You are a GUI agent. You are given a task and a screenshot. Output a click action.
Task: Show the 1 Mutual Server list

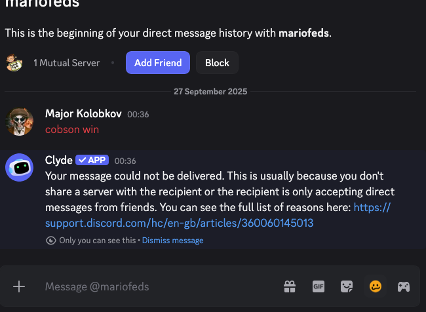coord(66,63)
